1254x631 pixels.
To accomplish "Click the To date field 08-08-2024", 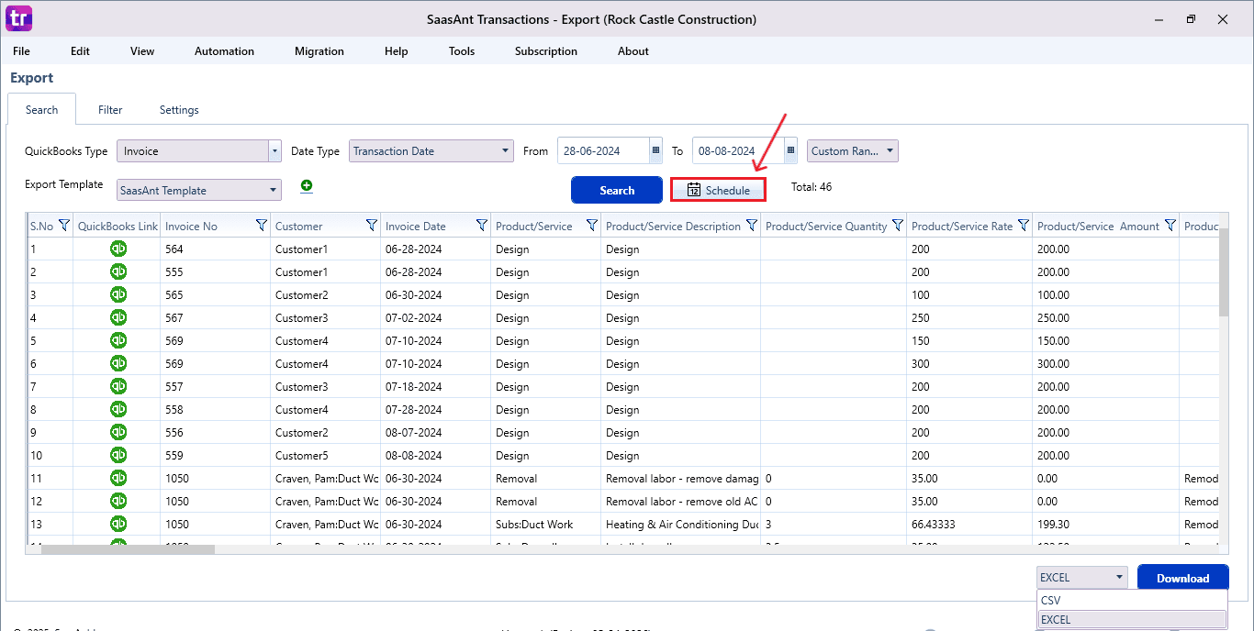I will tap(738, 151).
